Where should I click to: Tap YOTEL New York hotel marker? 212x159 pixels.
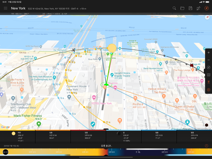click(x=94, y=97)
